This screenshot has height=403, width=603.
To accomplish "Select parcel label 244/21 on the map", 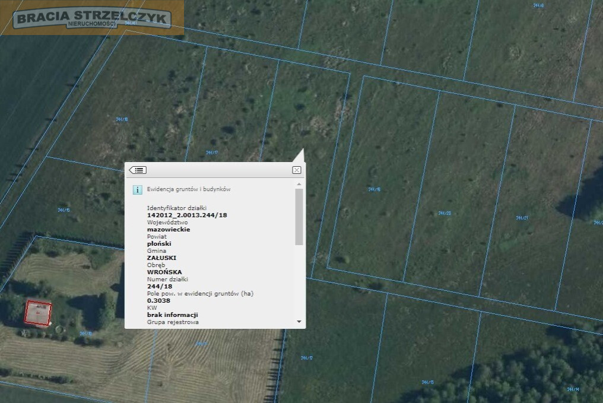I will tap(522, 218).
